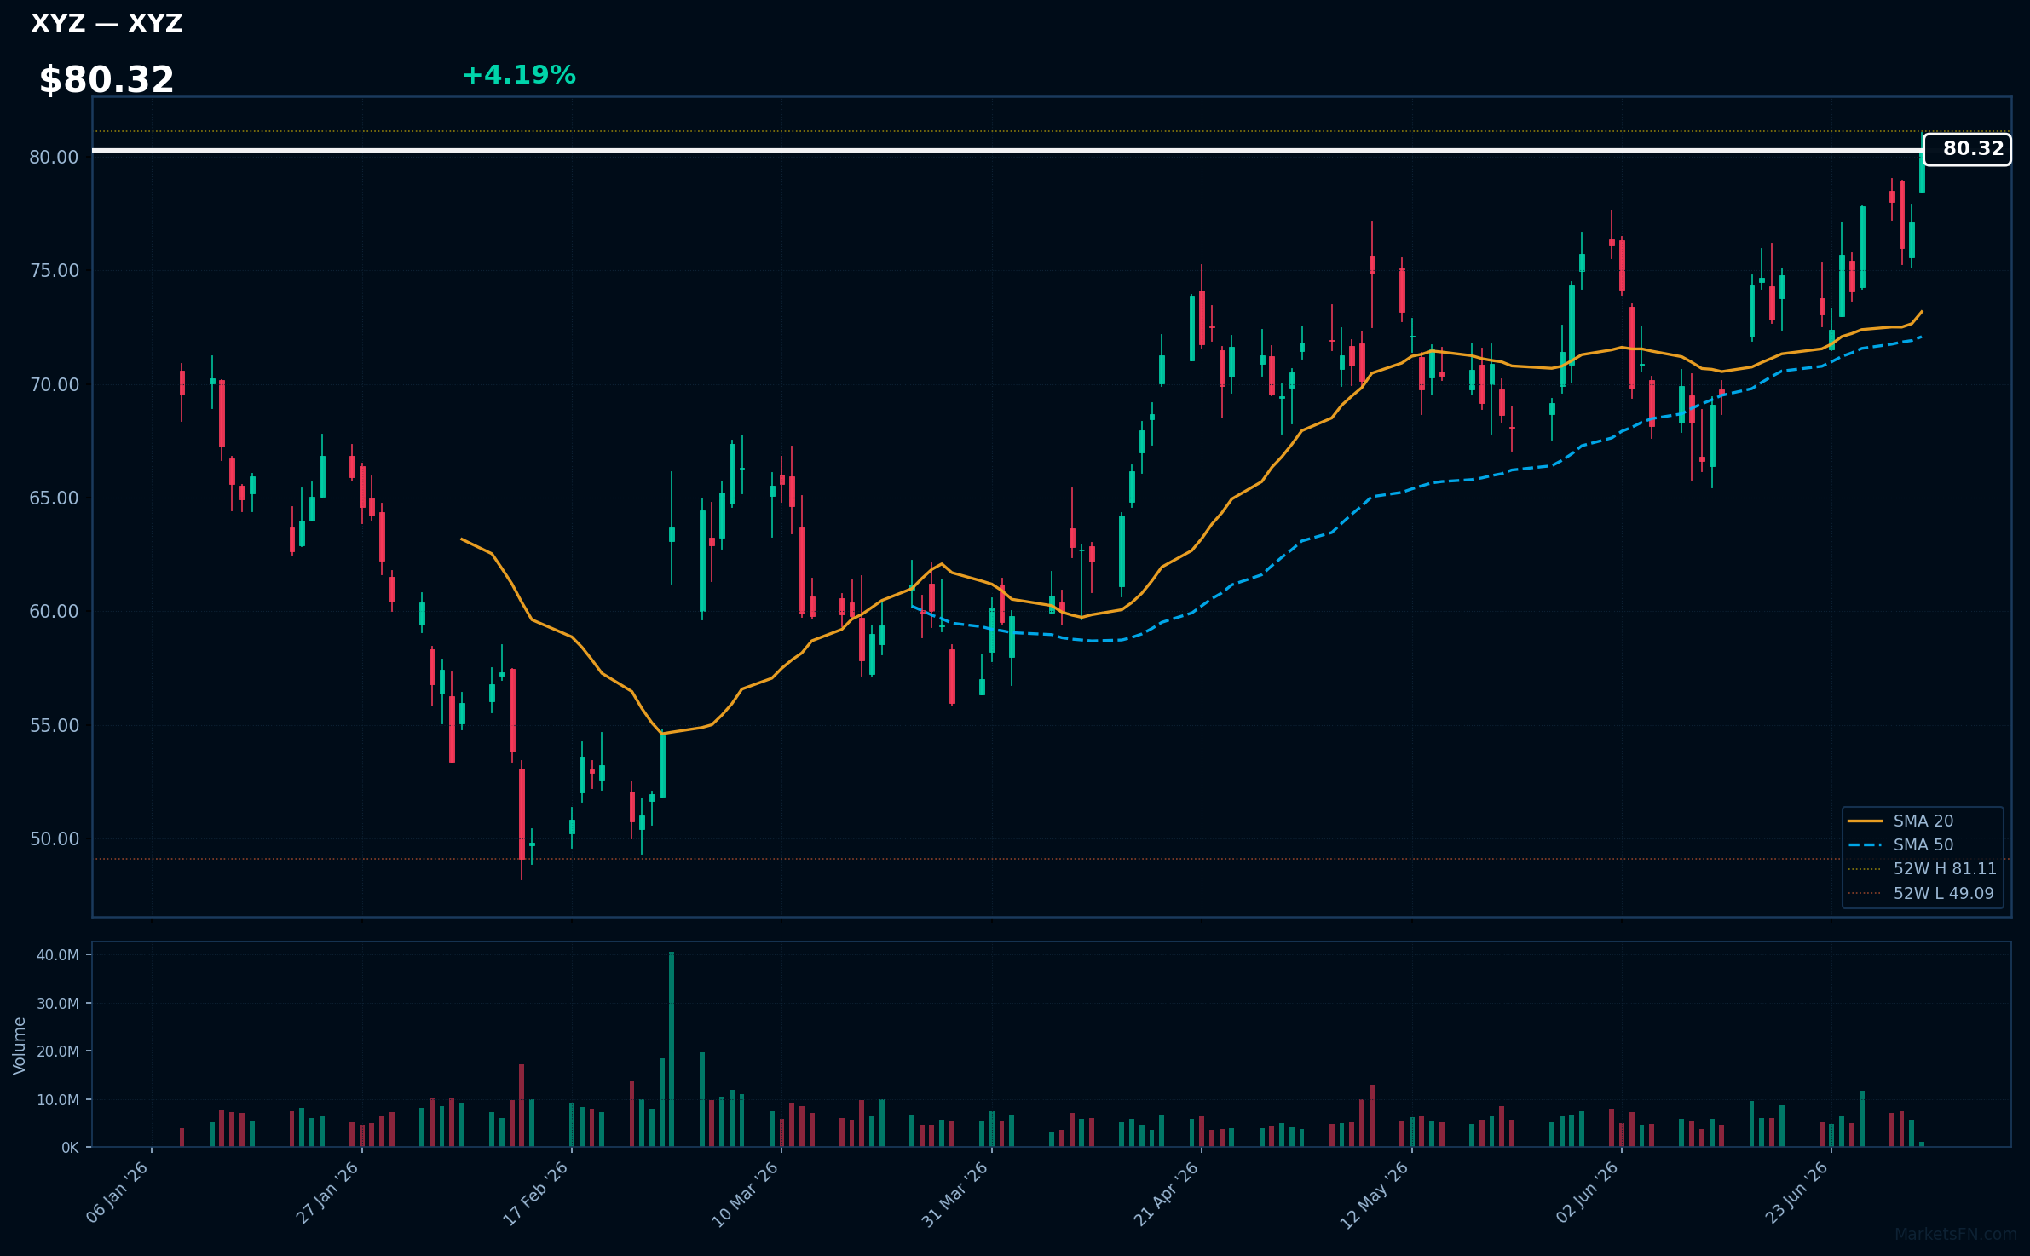Click the 10 Mar '26 date label
This screenshot has height=1256, width=2030.
coord(746,1195)
